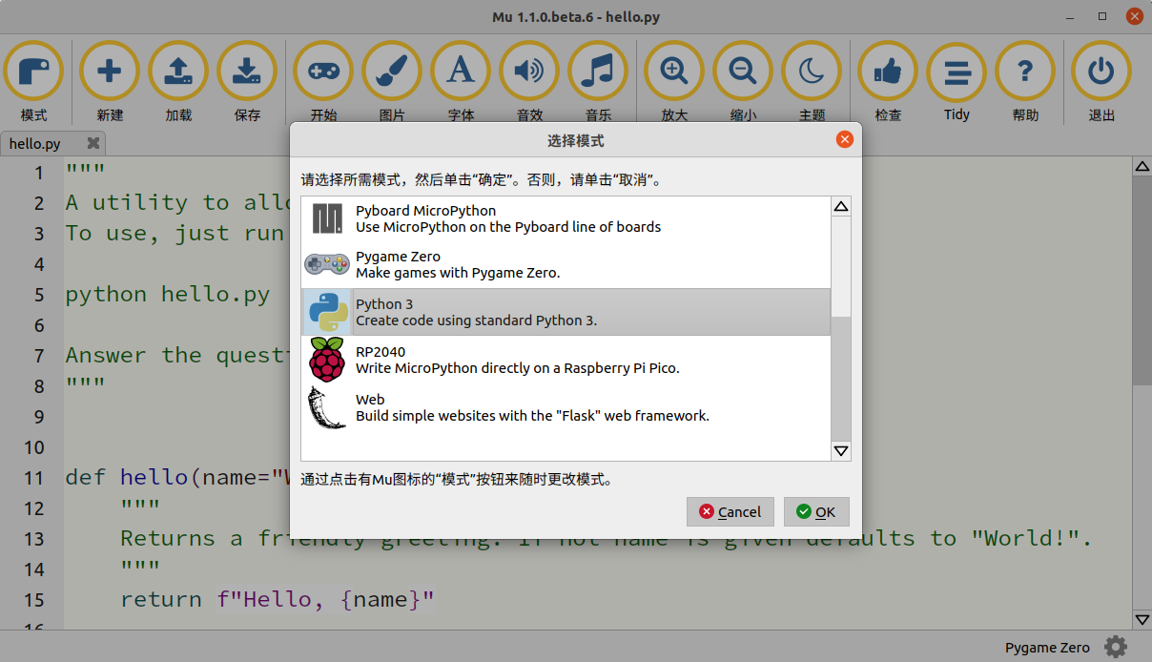
Task: Click the 检查 (Check) thumbs-up icon
Action: click(888, 72)
